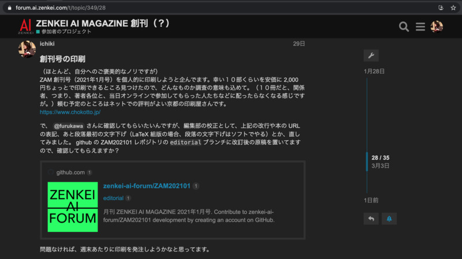Image resolution: width=462 pixels, height=259 pixels.
Task: Click the bookmark star in address bar
Action: coord(453,8)
